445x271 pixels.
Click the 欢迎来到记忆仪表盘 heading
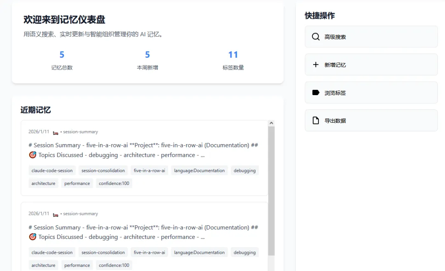[x=64, y=20]
